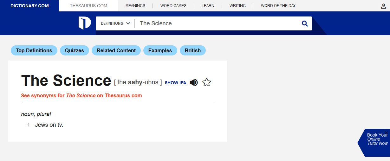The image size is (390, 161).
Task: Jump to Quizzes section
Action: (x=75, y=50)
